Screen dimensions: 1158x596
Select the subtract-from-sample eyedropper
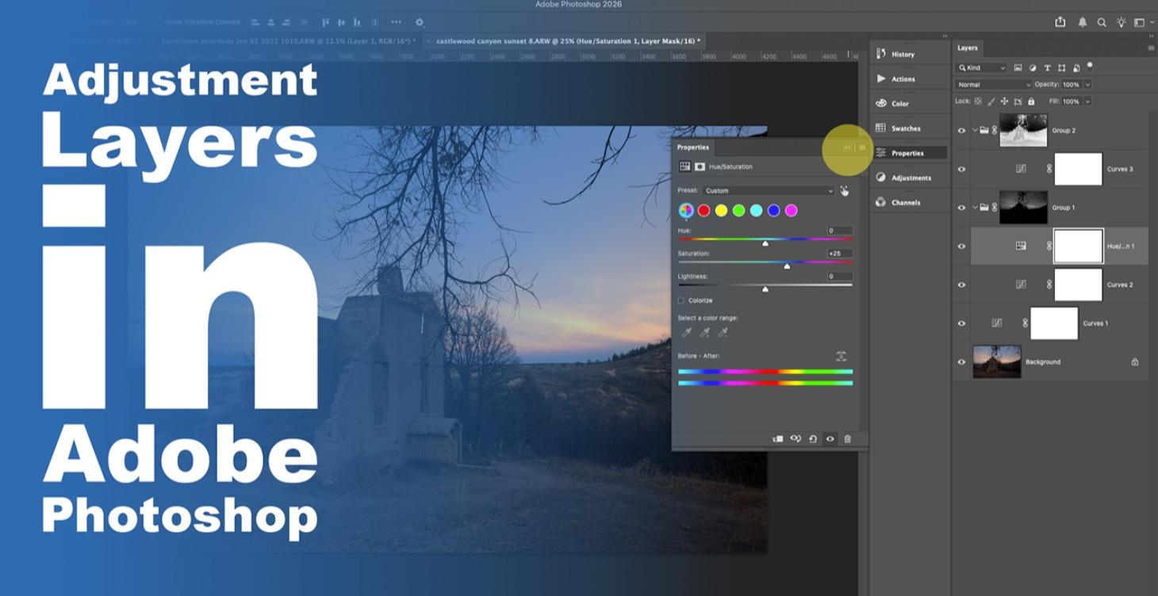coord(723,332)
